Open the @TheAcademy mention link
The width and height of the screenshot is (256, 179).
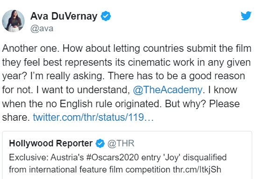168,90
